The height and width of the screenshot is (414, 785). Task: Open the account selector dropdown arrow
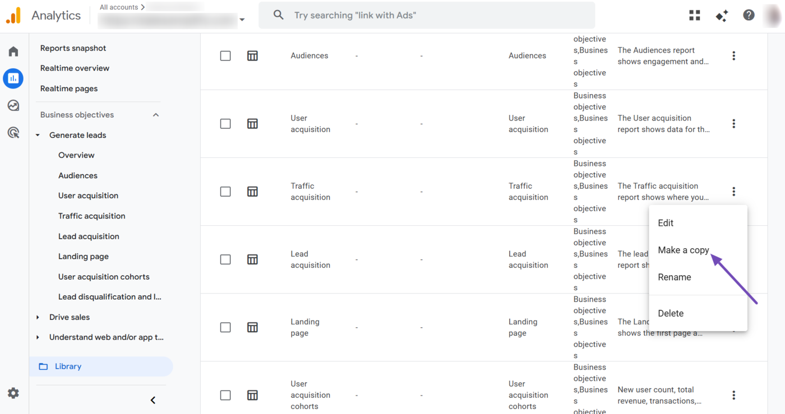[x=242, y=20]
